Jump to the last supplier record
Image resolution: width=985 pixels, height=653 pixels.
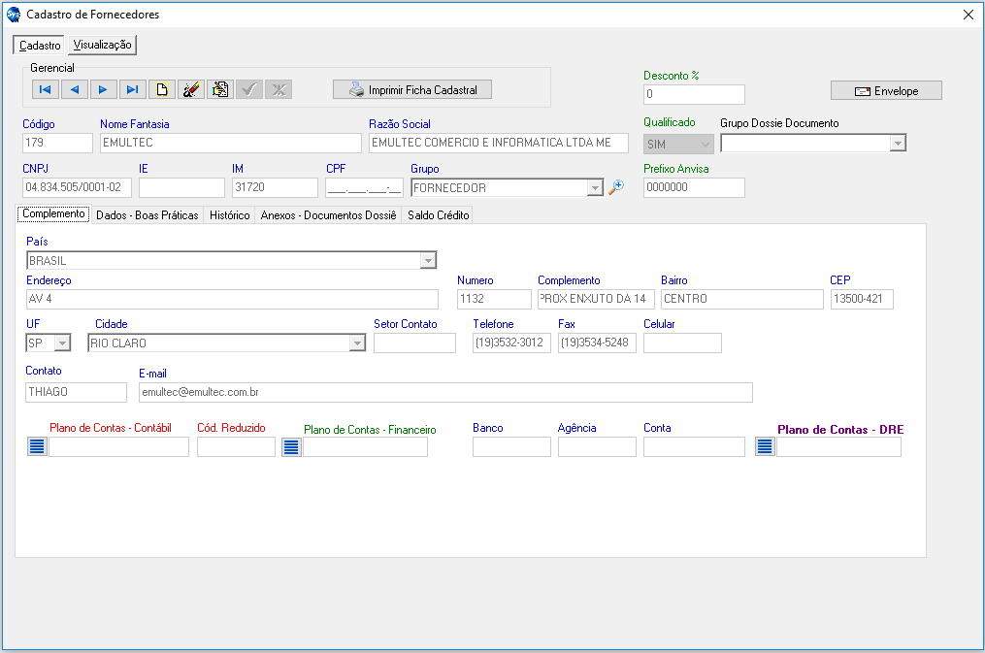133,89
